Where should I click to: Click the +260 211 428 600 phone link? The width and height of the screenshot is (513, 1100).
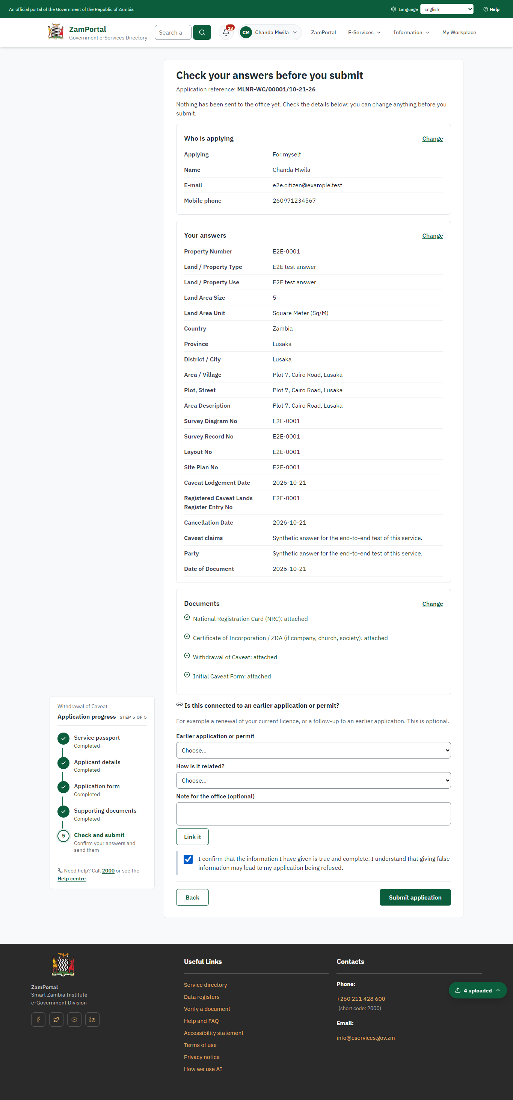pyautogui.click(x=361, y=999)
